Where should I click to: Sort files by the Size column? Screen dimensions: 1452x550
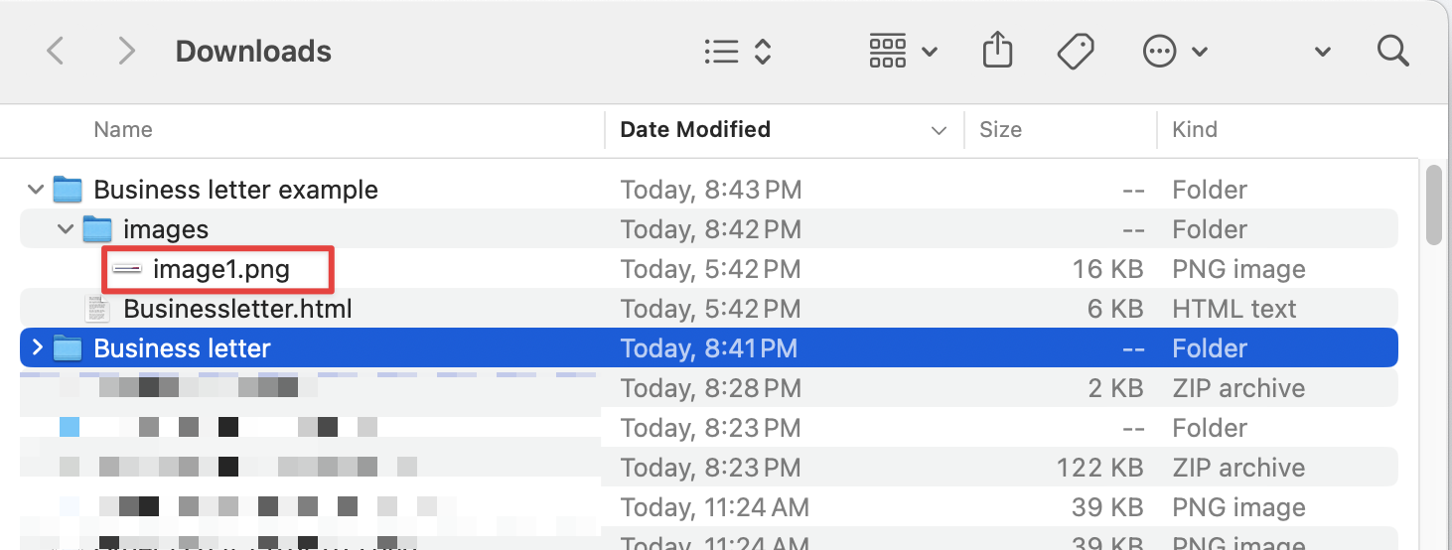point(1000,130)
